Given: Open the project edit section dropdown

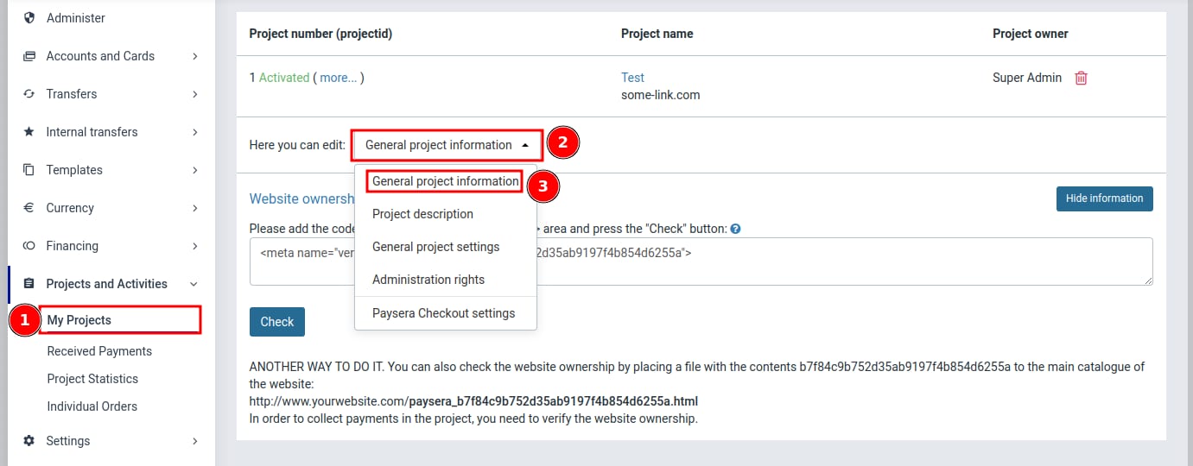Looking at the screenshot, I should point(447,145).
